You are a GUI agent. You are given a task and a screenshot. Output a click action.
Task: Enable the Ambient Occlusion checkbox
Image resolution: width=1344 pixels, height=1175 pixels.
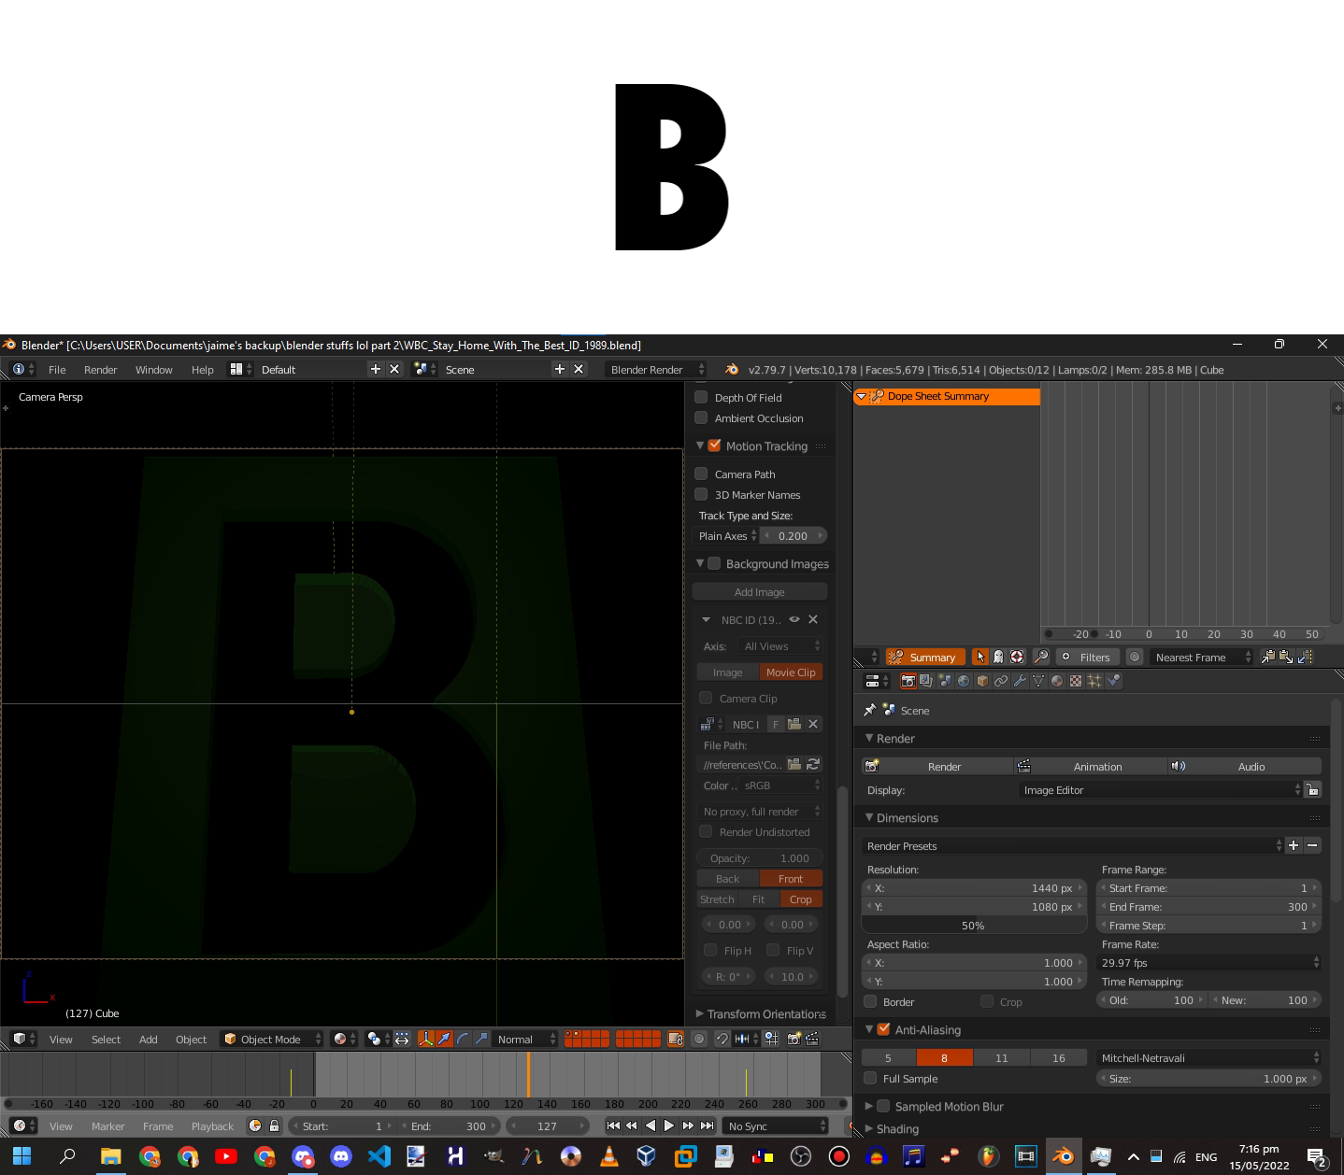[701, 418]
